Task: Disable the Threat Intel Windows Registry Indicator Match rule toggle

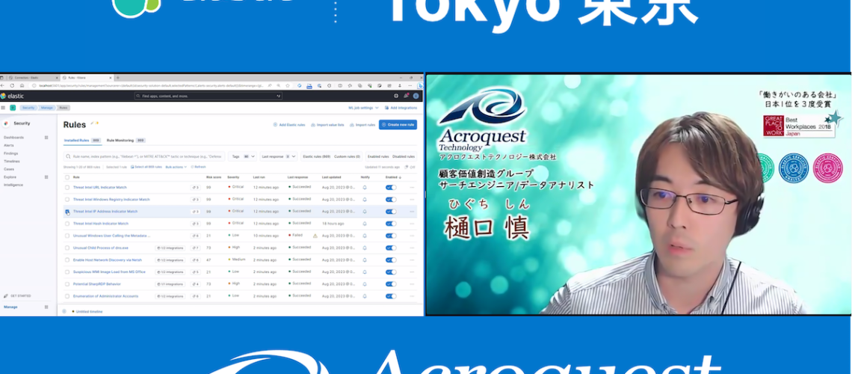Action: (x=391, y=200)
